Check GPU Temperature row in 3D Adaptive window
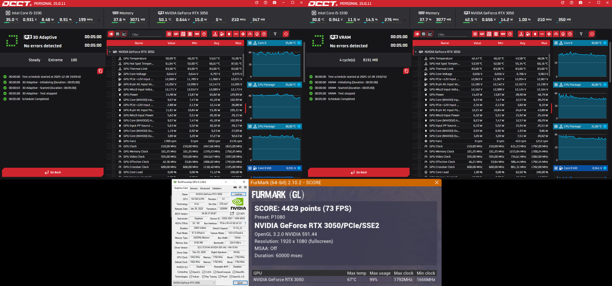The width and height of the screenshot is (612, 286). (x=114, y=58)
